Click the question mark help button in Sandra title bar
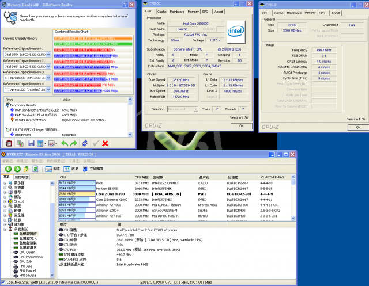369x286 pixels. 126,5
